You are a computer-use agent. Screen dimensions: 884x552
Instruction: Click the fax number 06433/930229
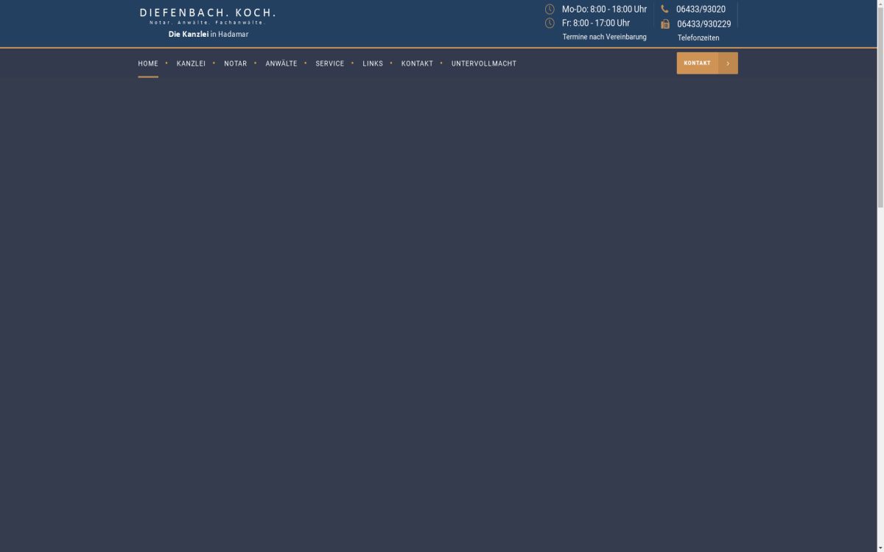click(704, 24)
